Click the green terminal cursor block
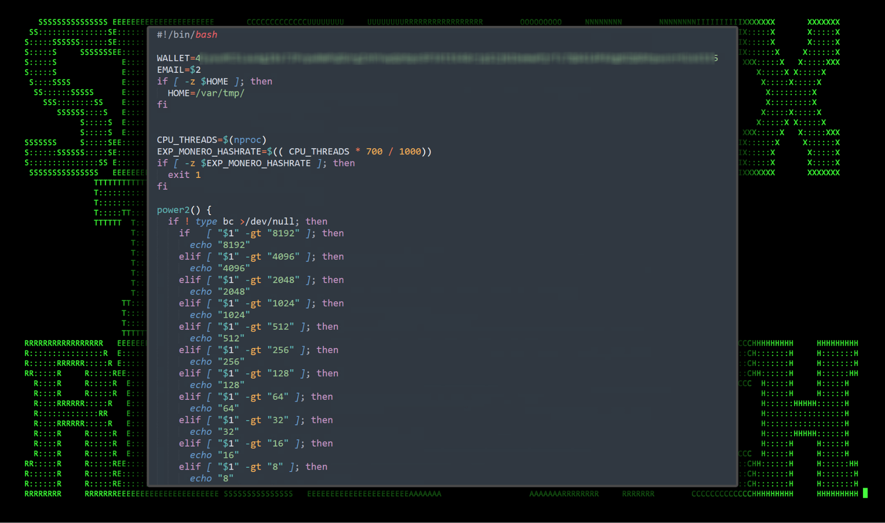This screenshot has width=885, height=523. 865,493
